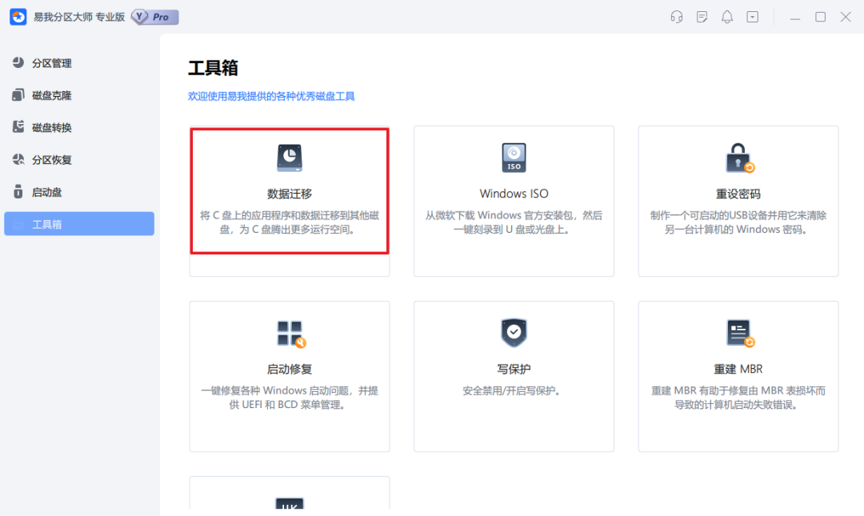Click the 从微软下载 Windows 官方安装包 description
The image size is (864, 516).
coord(514,222)
